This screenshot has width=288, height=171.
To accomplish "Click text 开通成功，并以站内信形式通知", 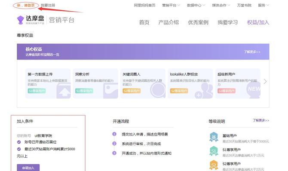I will coord(147,153).
